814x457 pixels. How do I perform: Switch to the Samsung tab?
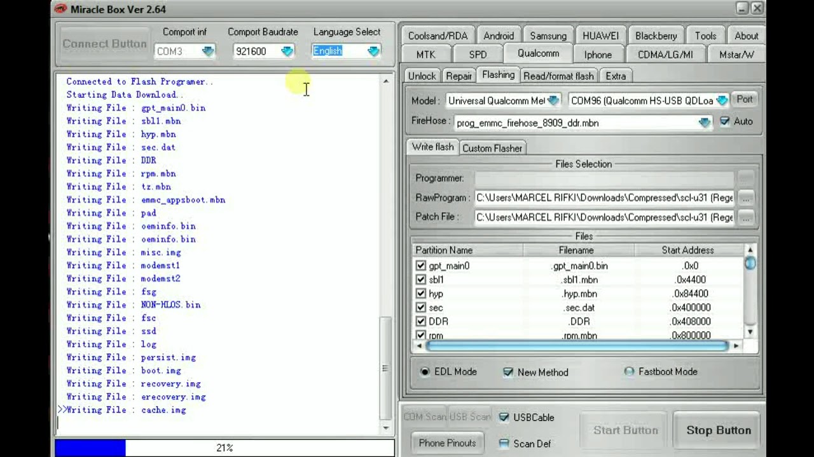click(x=548, y=36)
